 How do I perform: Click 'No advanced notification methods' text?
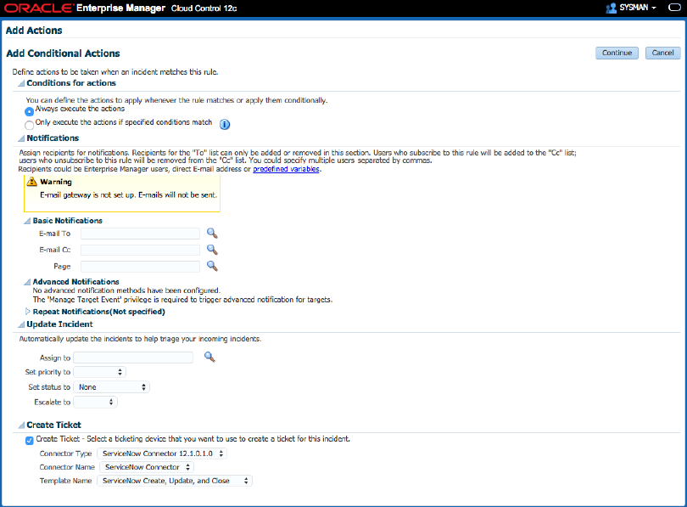pos(126,290)
